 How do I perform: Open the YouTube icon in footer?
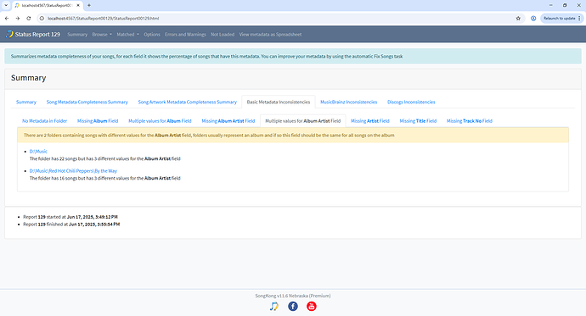pyautogui.click(x=312, y=307)
